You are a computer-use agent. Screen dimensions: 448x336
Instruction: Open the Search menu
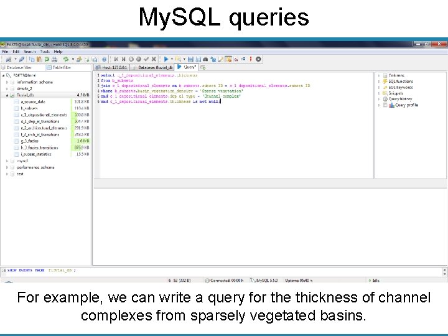[x=30, y=52]
